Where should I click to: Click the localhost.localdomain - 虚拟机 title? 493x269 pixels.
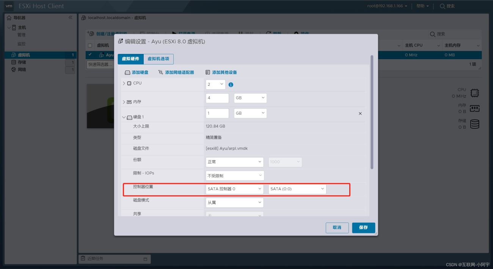[117, 18]
